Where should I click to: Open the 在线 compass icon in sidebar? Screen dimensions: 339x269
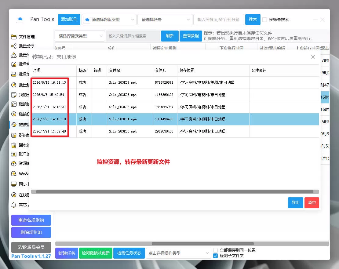(14, 195)
